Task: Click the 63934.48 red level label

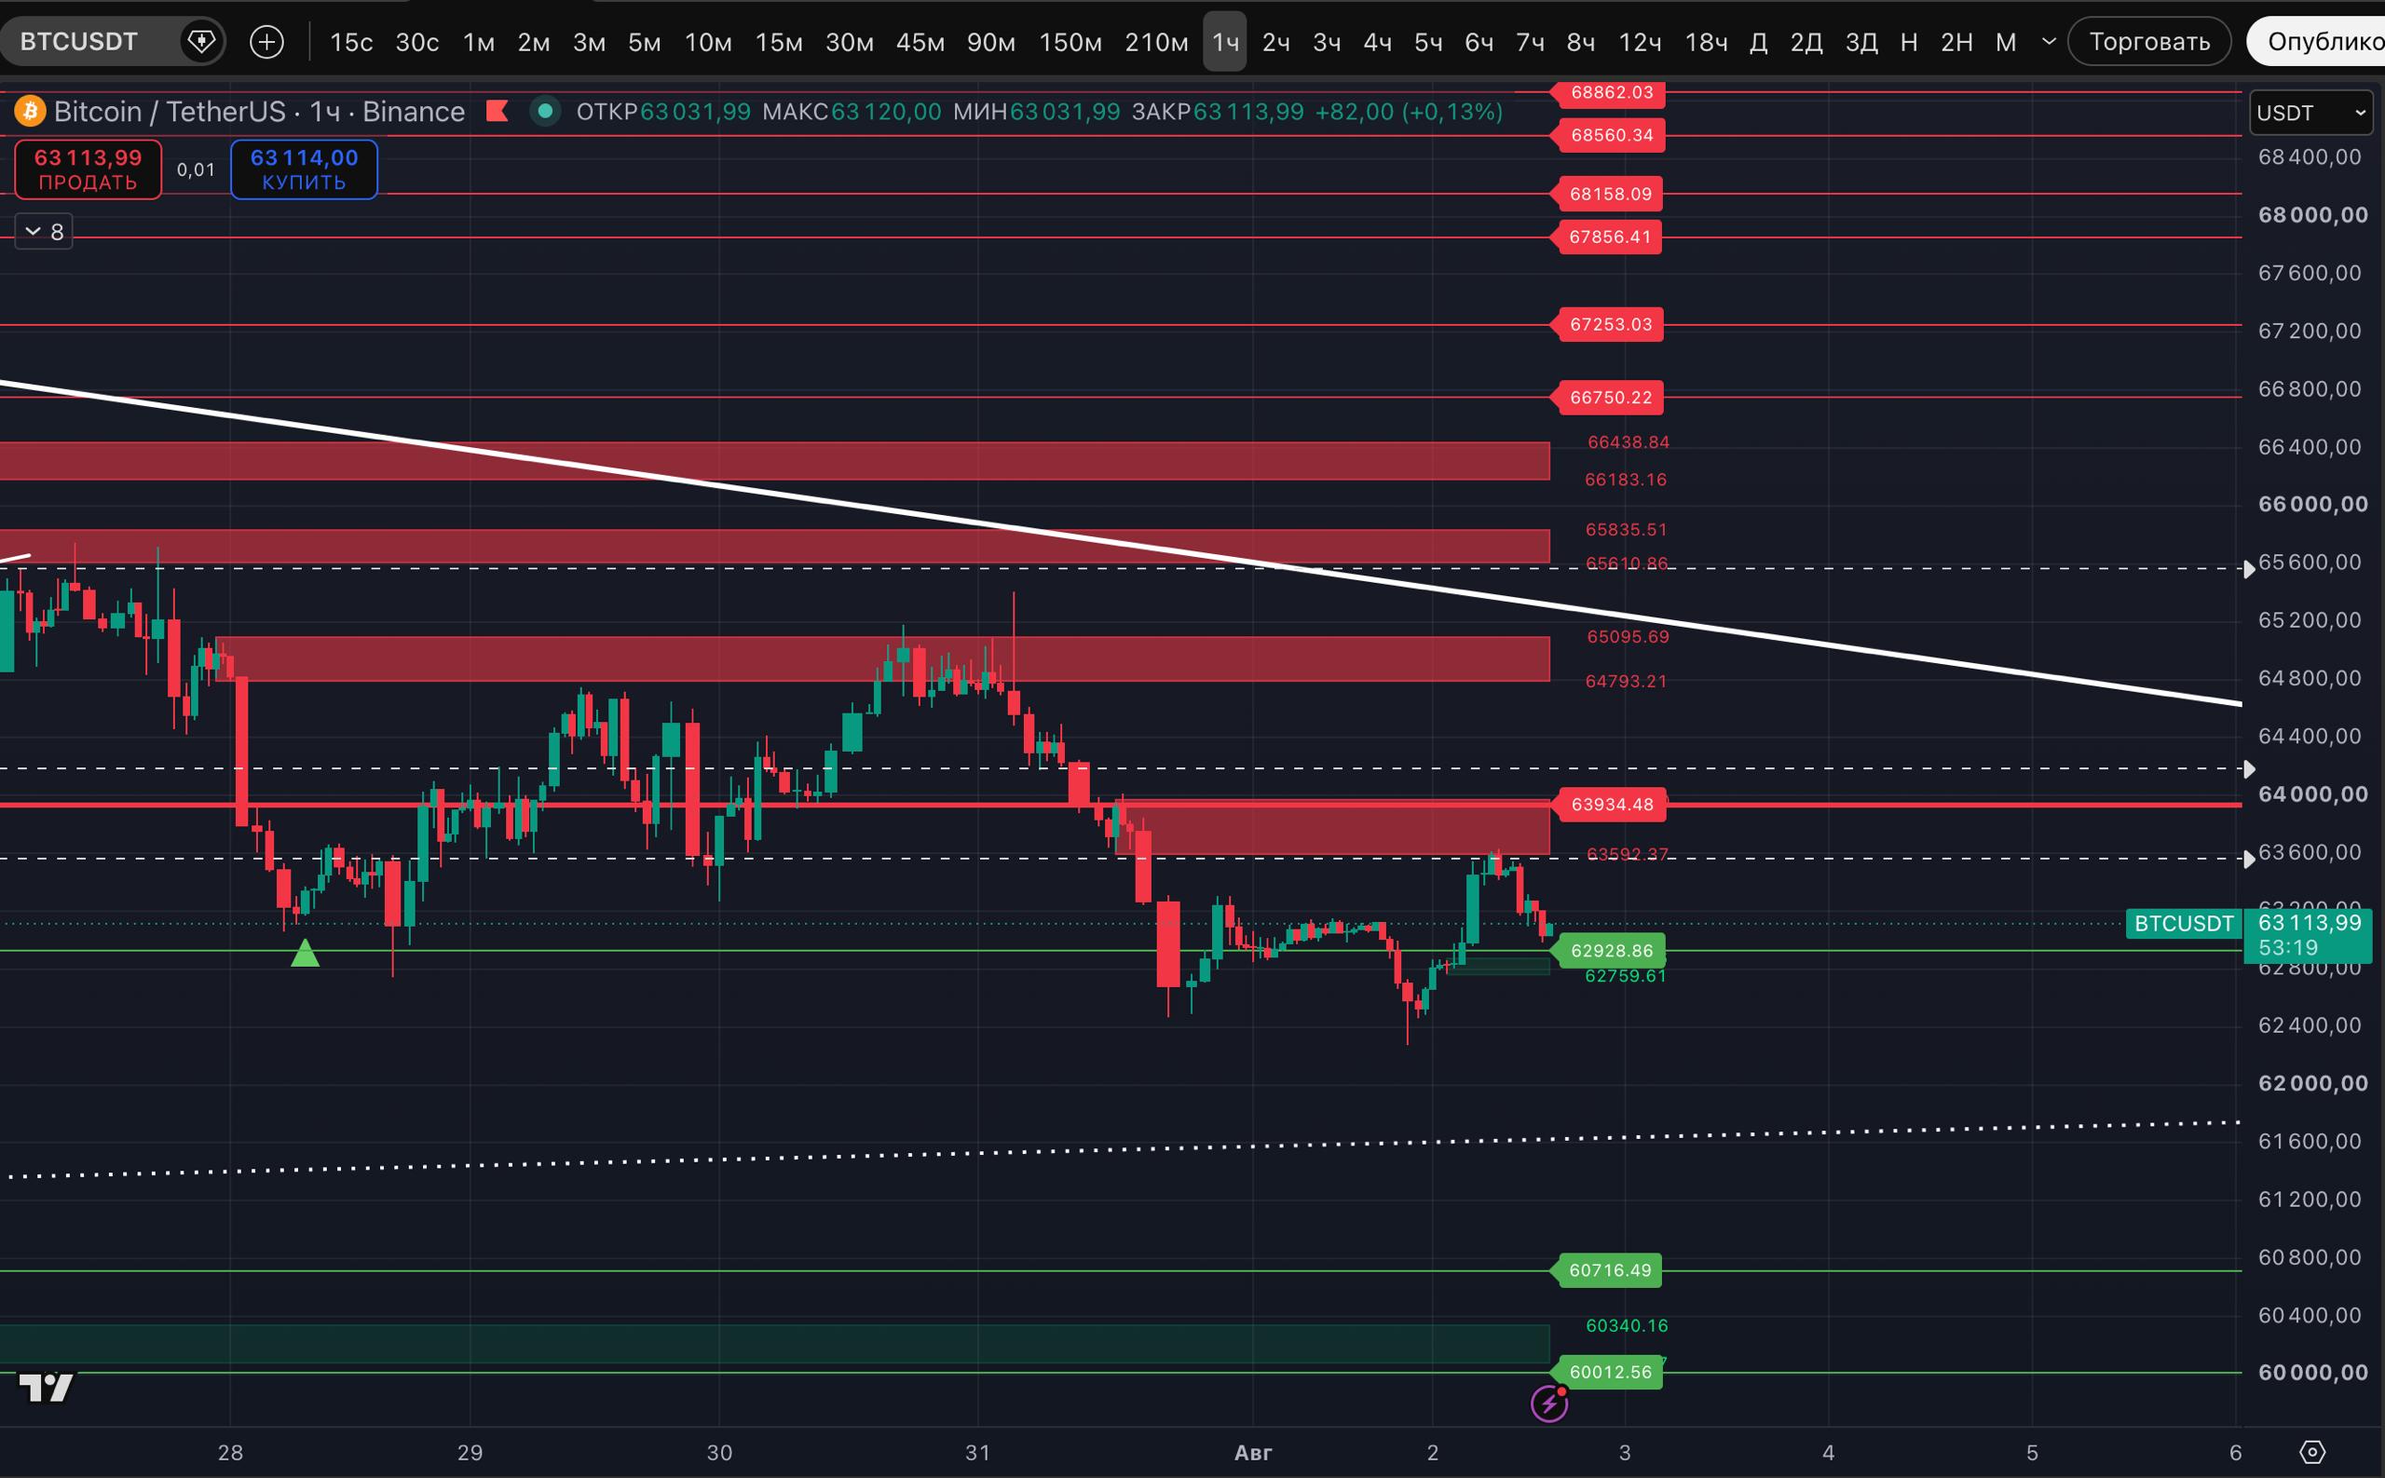Action: pos(1611,805)
